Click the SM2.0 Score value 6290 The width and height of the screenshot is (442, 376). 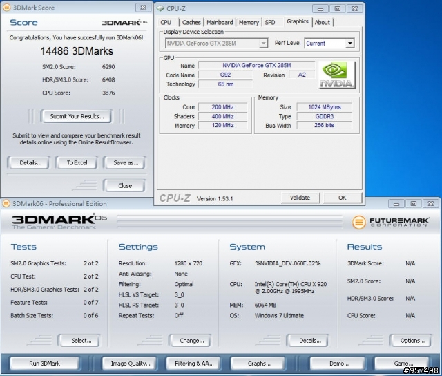click(108, 67)
